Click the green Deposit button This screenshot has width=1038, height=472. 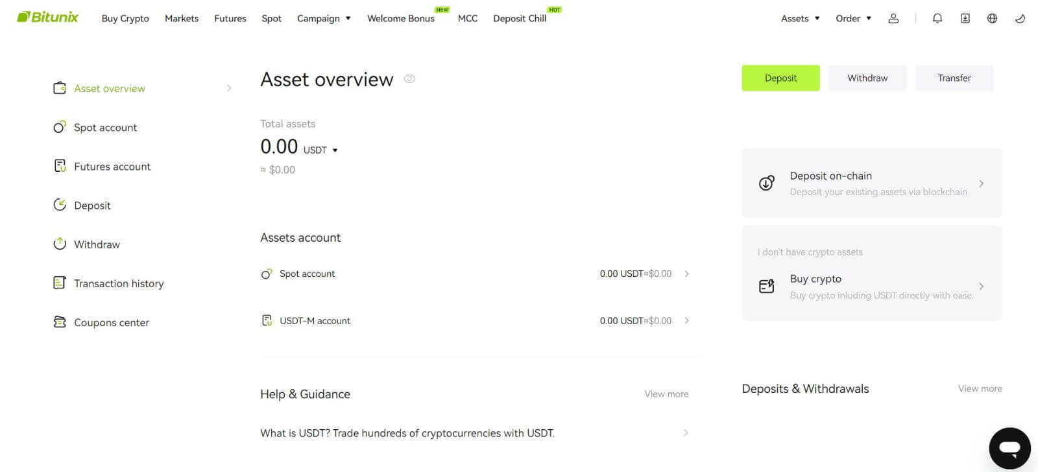click(x=780, y=77)
